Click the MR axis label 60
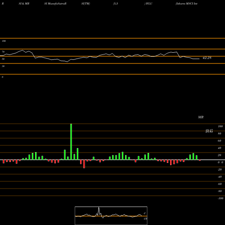This screenshot has height=225, width=225. [x=220, y=141]
